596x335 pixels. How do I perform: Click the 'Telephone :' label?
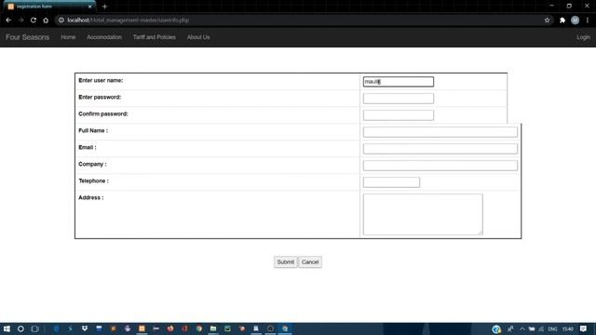coord(93,181)
